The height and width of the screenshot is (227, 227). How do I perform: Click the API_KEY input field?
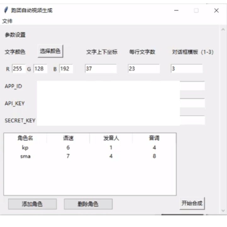coord(121,103)
